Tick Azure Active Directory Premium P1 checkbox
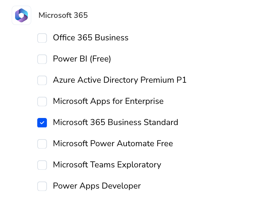This screenshot has width=253, height=201. tap(42, 80)
